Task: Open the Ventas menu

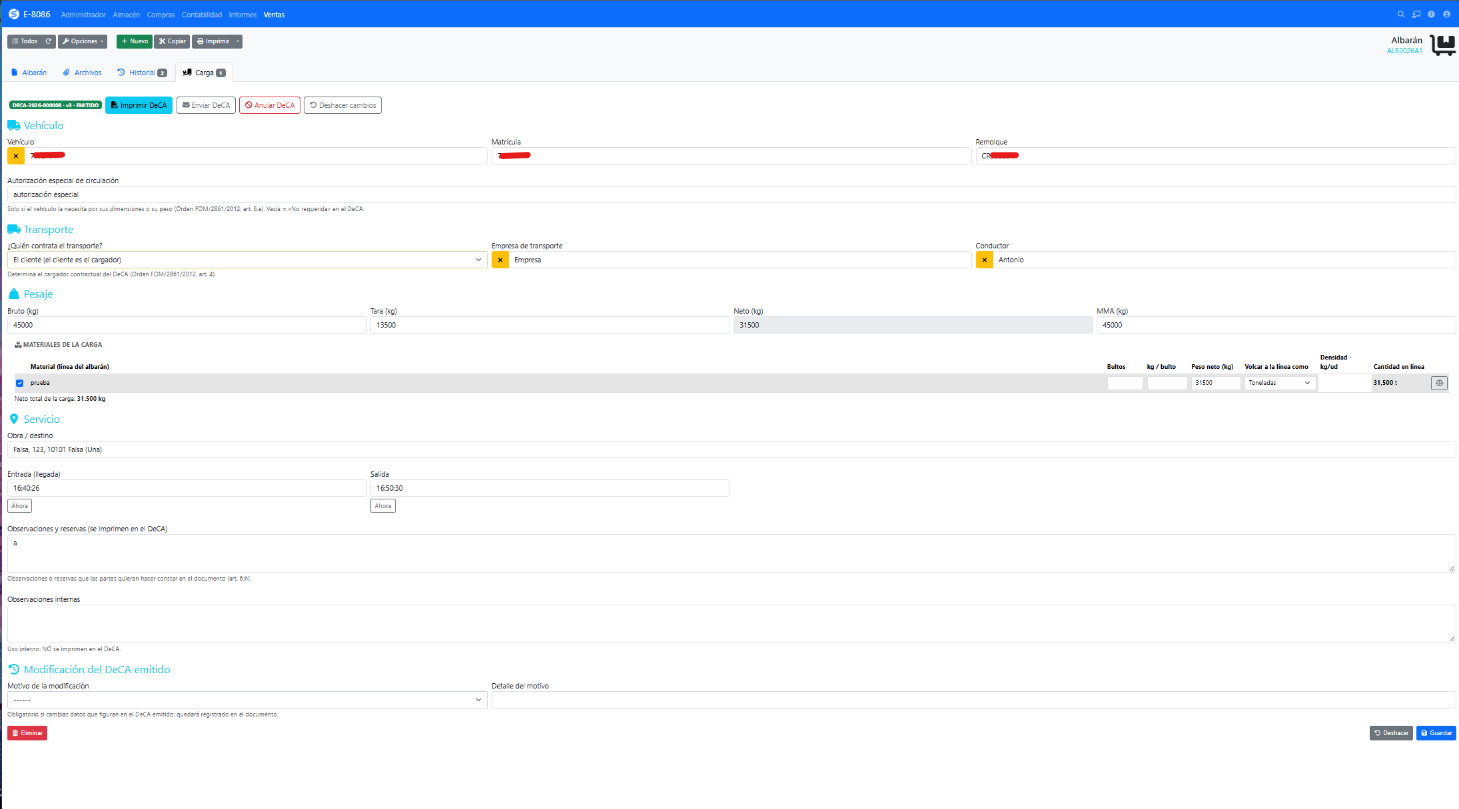Action: click(x=274, y=15)
